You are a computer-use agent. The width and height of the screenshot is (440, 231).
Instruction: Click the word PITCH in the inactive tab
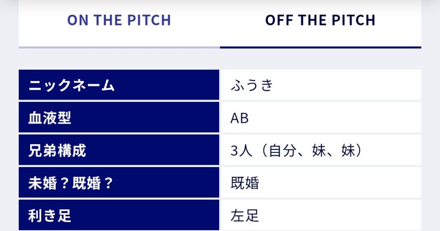tap(147, 20)
